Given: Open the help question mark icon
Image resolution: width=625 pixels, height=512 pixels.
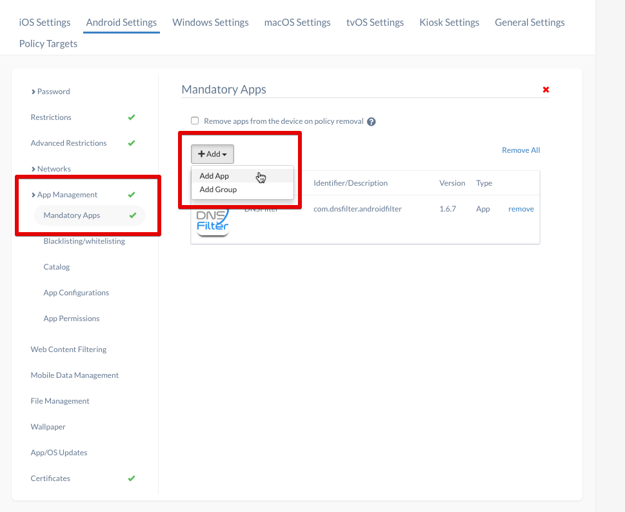Looking at the screenshot, I should pyautogui.click(x=371, y=121).
